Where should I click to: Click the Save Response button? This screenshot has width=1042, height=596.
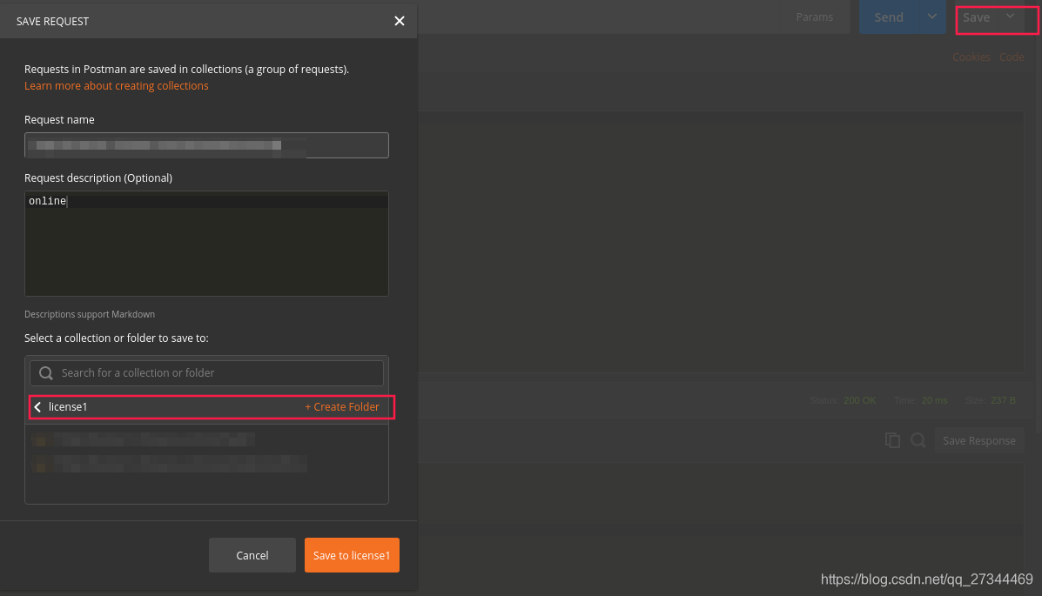978,440
